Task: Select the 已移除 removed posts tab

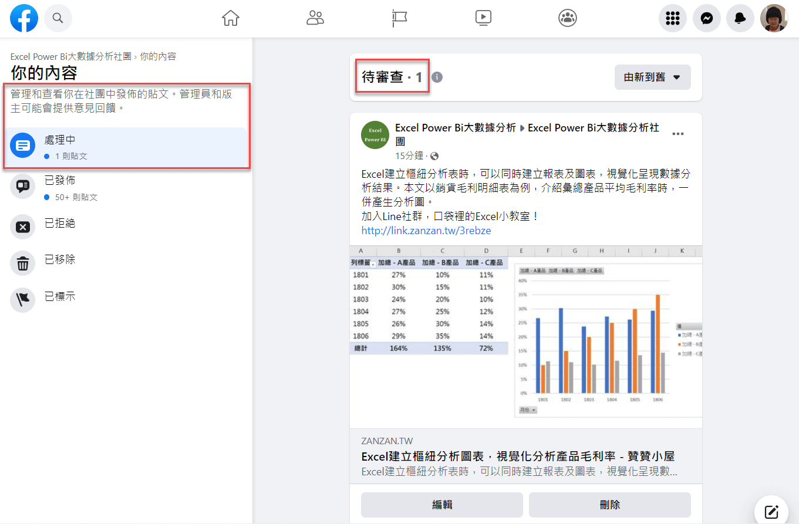Action: [126, 263]
